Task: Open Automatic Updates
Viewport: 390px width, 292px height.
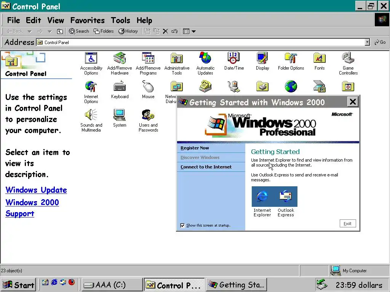Action: click(205, 63)
